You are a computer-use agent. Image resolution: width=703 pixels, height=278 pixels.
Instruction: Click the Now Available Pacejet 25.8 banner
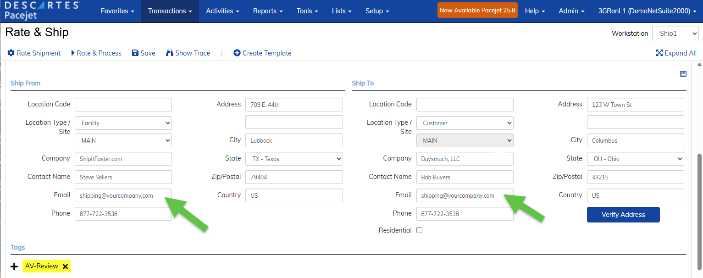(477, 9)
